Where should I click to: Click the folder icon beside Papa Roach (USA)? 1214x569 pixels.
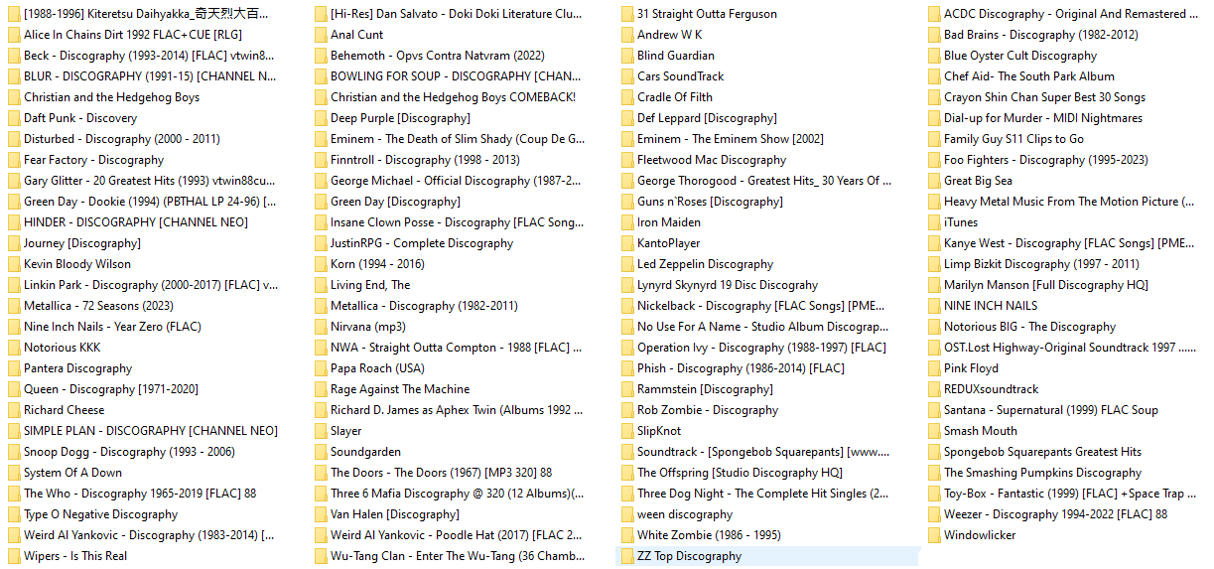click(x=320, y=368)
